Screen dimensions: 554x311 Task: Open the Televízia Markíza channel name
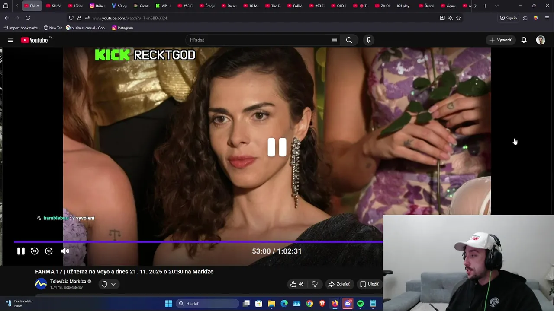[x=68, y=281]
